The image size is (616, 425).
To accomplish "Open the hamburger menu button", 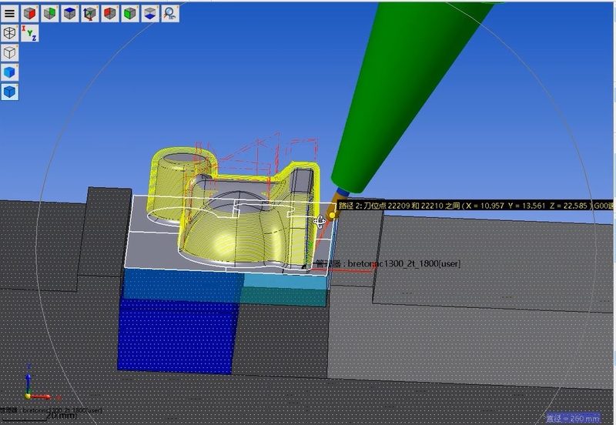I will (9, 13).
